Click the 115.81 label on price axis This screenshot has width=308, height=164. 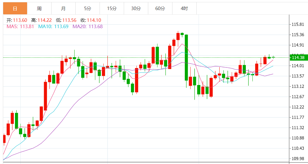point(298,24)
